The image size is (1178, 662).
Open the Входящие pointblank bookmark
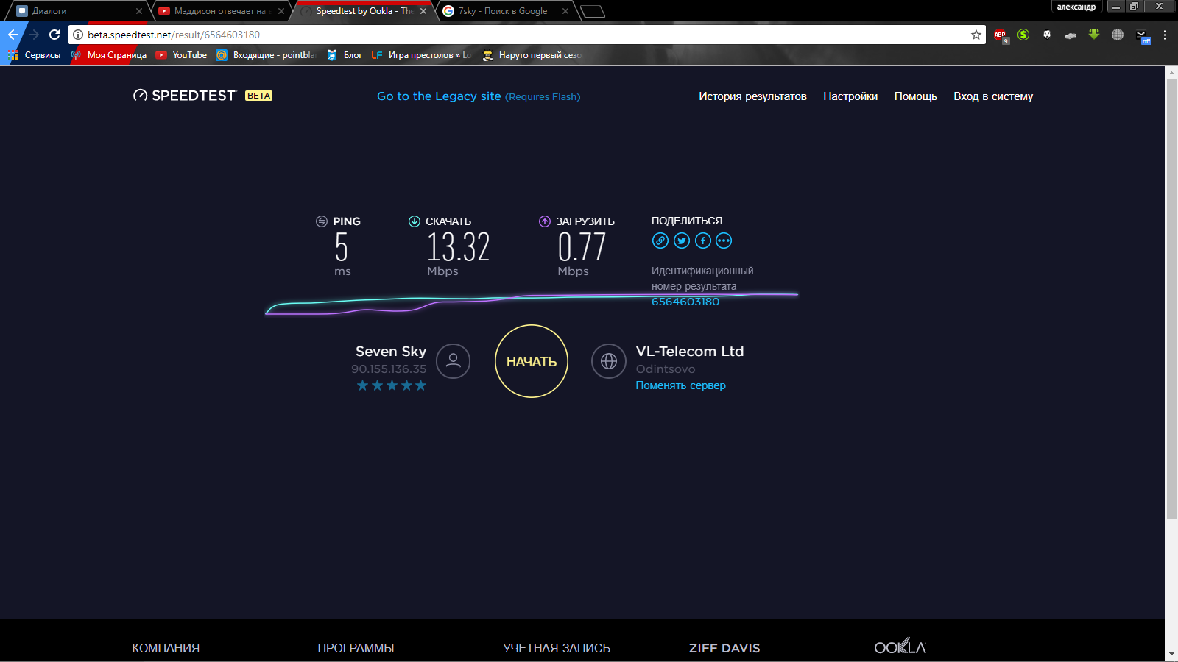click(x=265, y=55)
